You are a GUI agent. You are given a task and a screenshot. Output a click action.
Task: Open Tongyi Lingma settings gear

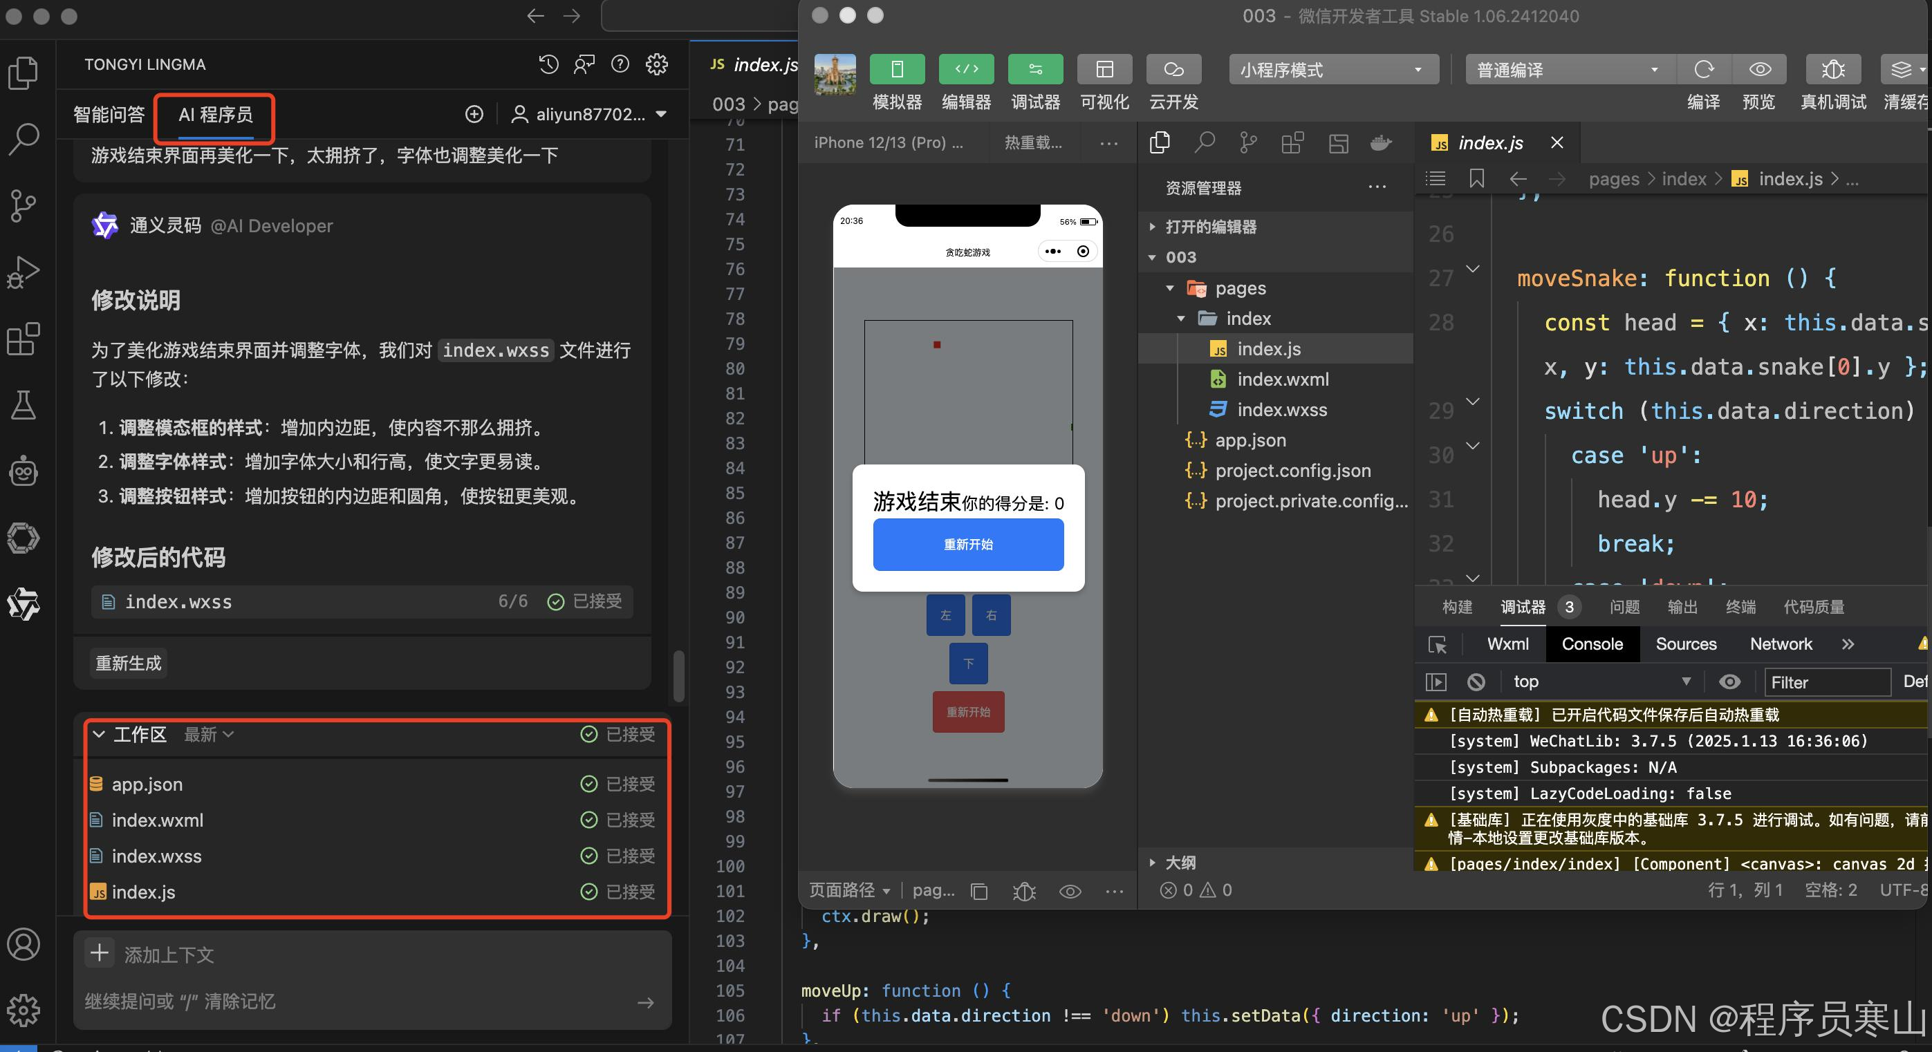(x=656, y=64)
